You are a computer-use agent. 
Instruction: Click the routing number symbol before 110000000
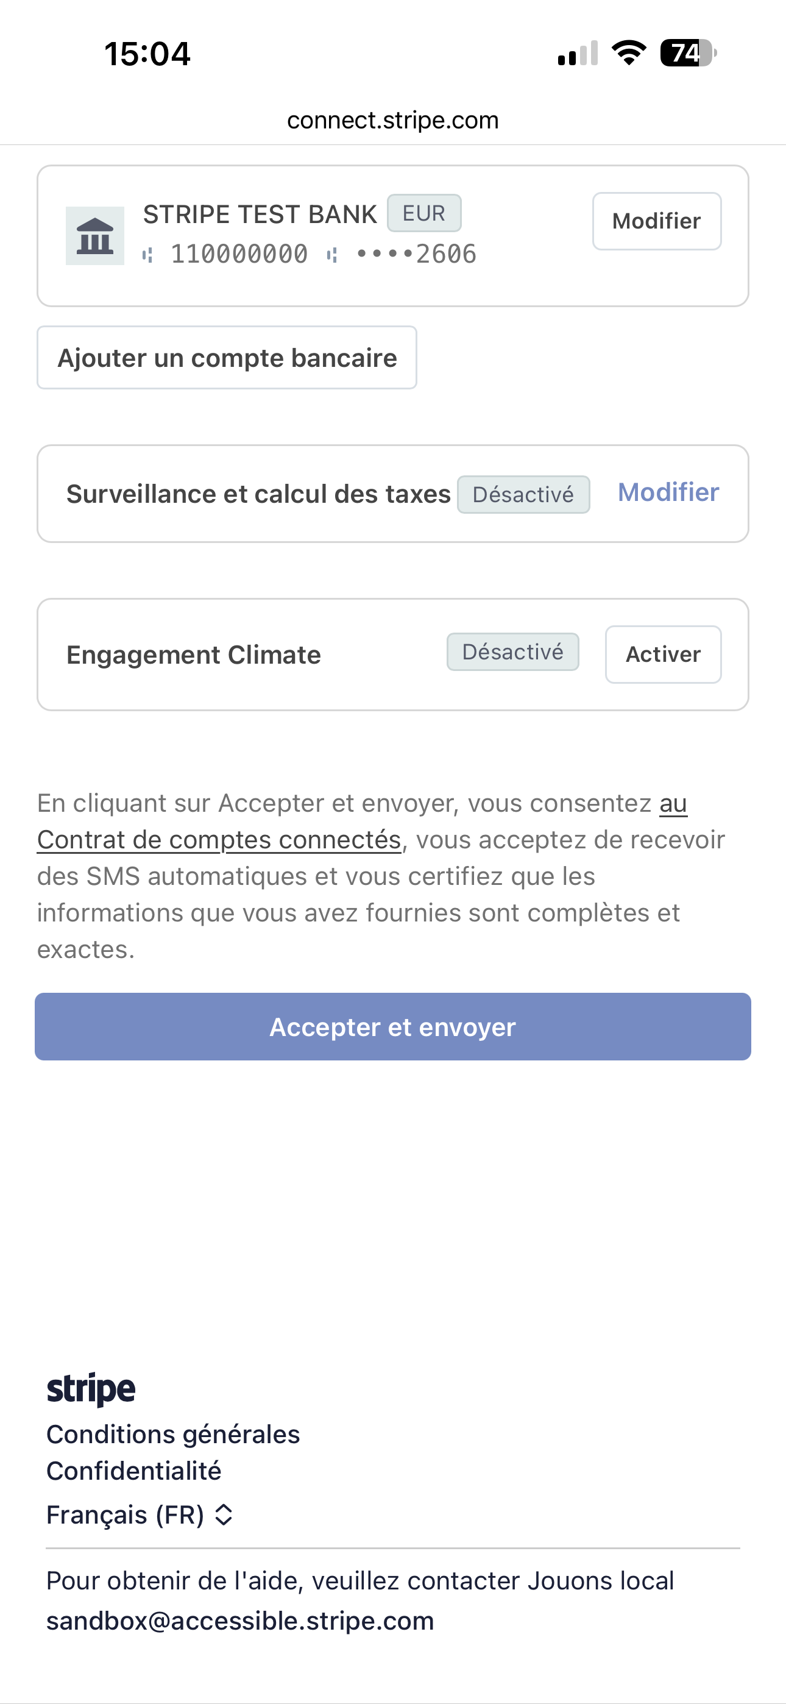pos(148,255)
